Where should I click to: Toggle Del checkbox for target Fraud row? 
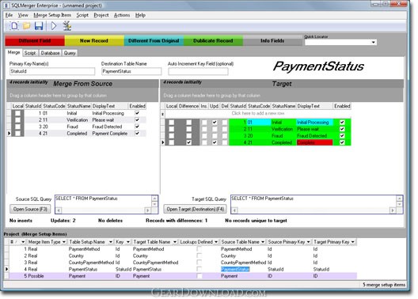(x=225, y=136)
